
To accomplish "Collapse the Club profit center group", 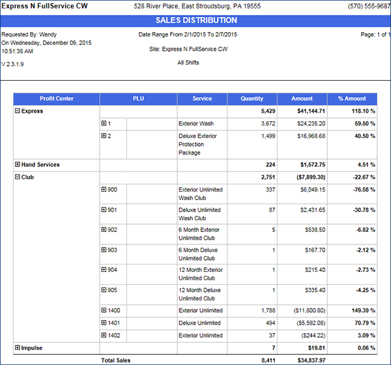I will 18,177.
